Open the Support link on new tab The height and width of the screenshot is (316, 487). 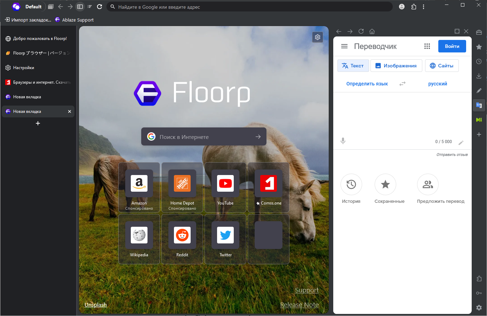click(307, 290)
